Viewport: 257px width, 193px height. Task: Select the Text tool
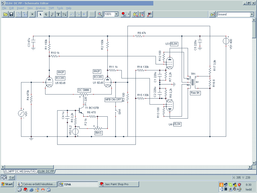tap(58, 14)
